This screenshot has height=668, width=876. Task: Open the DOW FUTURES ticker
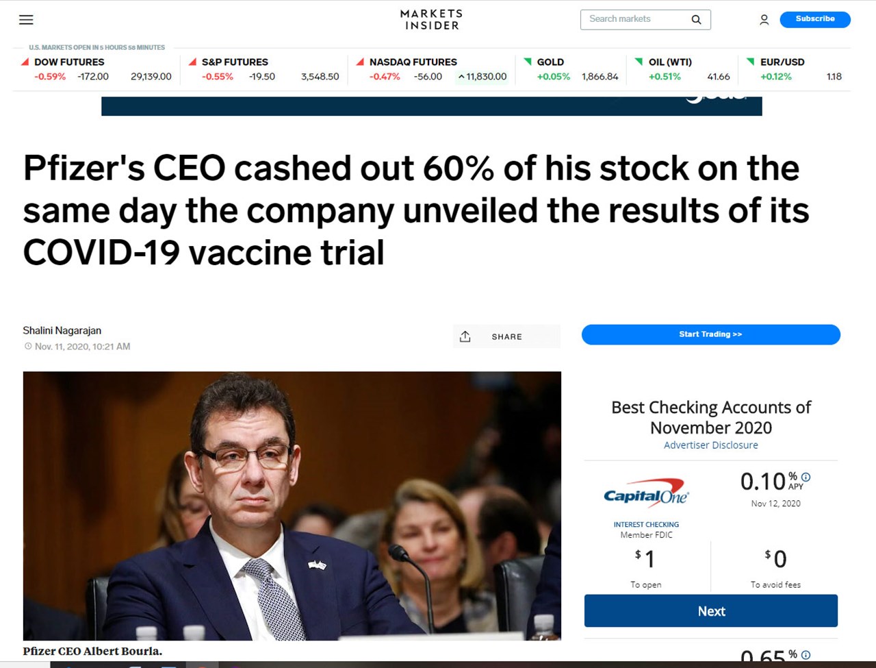point(69,62)
